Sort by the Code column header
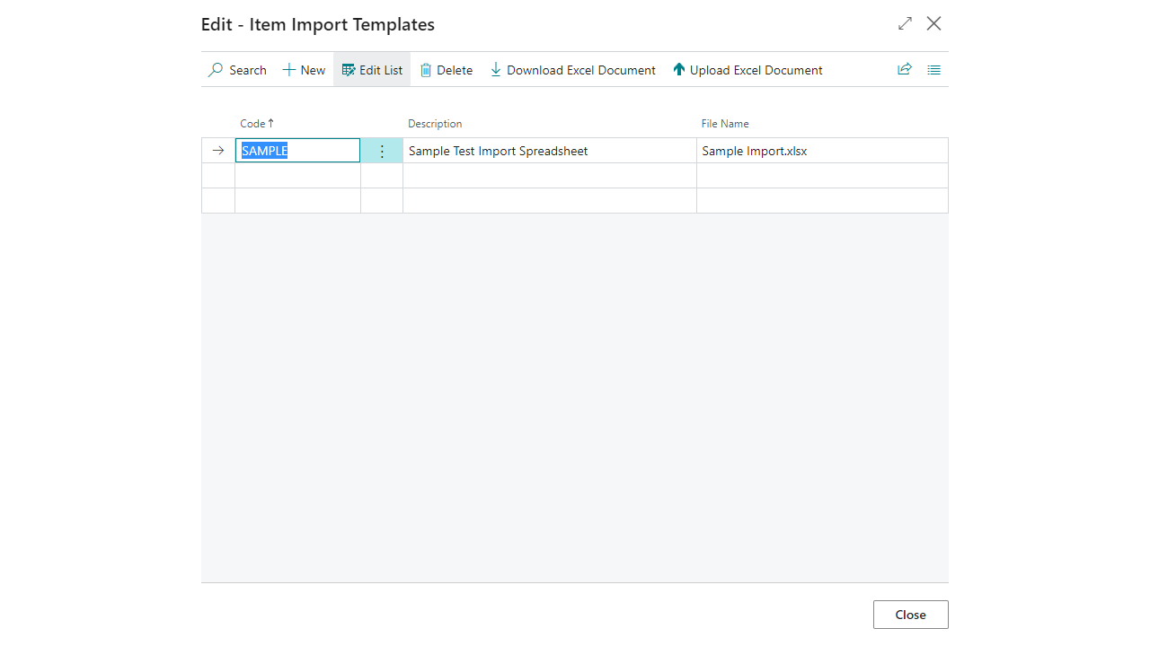 (x=257, y=124)
